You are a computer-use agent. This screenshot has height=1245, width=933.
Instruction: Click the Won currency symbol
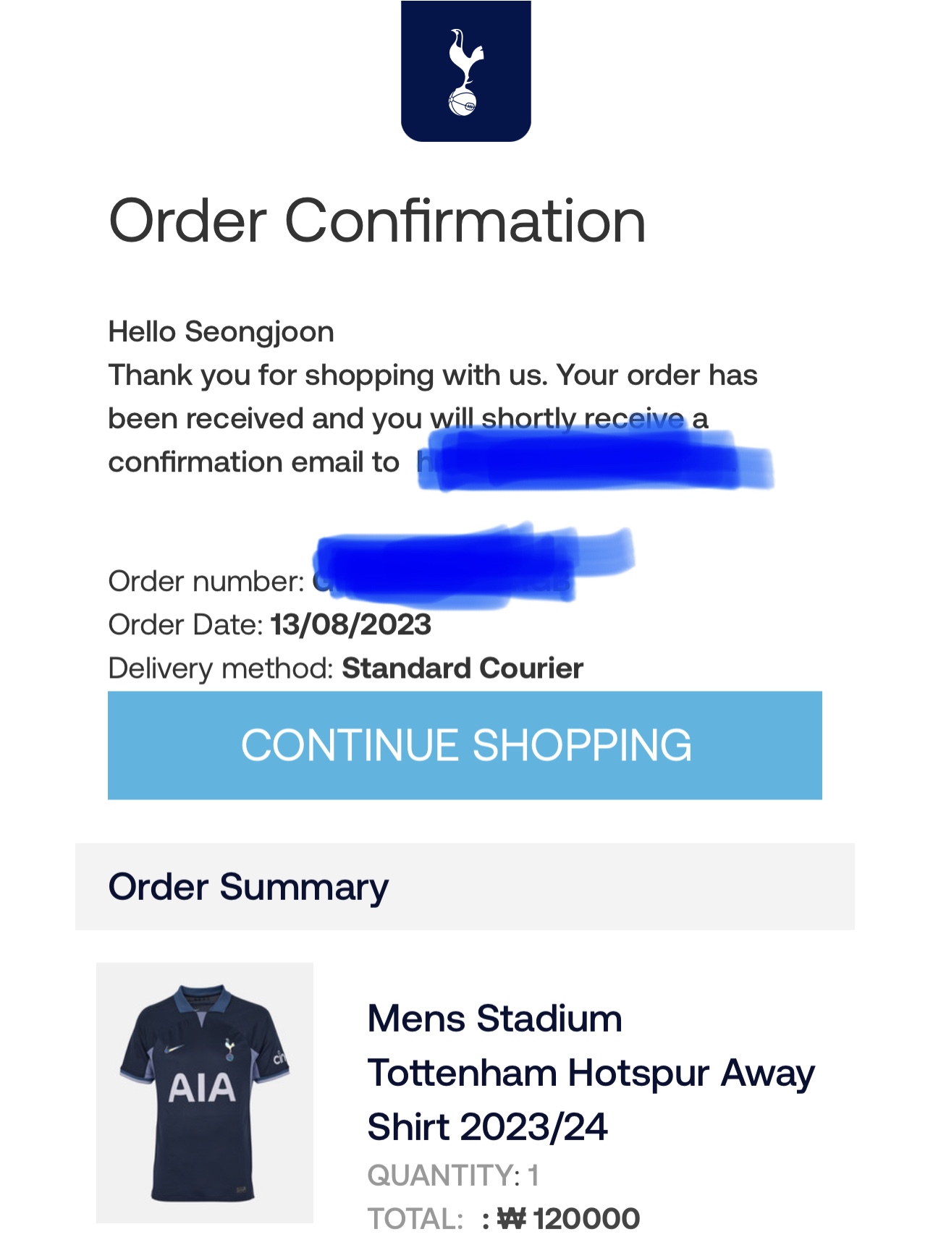(511, 1219)
